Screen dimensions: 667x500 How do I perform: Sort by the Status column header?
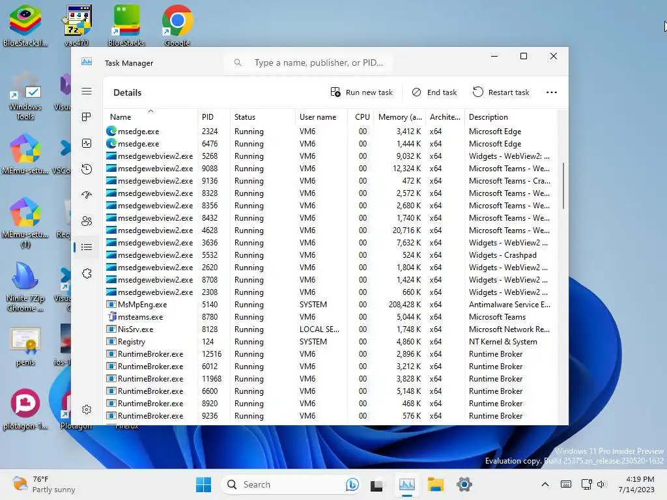(x=263, y=117)
